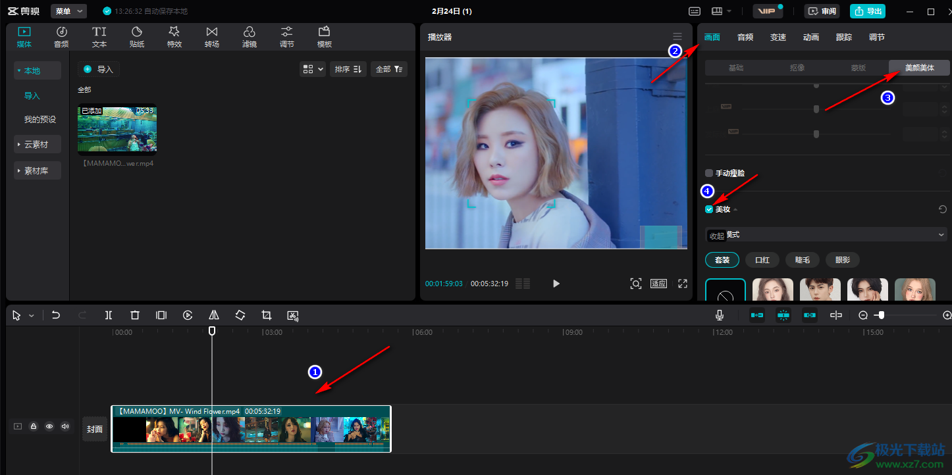Open the 音频 audio panel icon
The width and height of the screenshot is (952, 475).
(61, 37)
